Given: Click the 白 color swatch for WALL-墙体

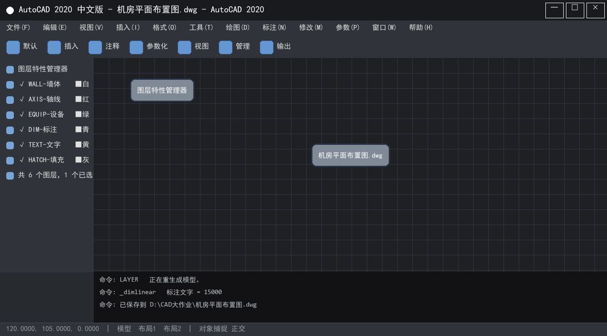Looking at the screenshot, I should [78, 84].
